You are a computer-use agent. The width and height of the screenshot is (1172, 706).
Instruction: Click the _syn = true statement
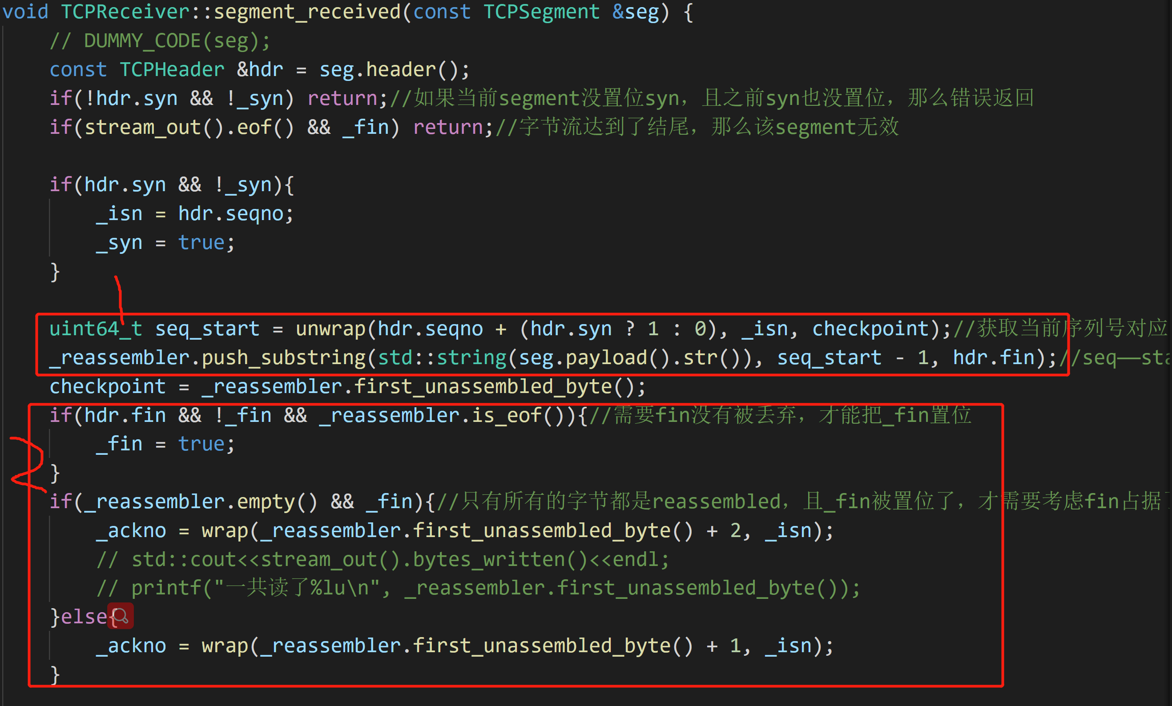pyautogui.click(x=165, y=243)
